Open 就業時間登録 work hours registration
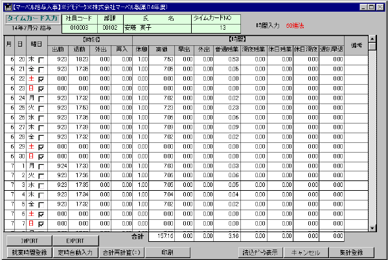Screen dimensions: 388x260 [x=29, y=252]
